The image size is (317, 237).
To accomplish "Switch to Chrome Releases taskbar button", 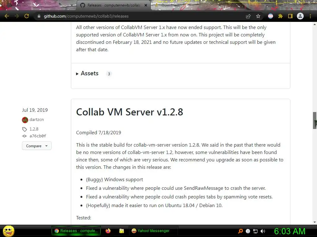I will pyautogui.click(x=76, y=231).
